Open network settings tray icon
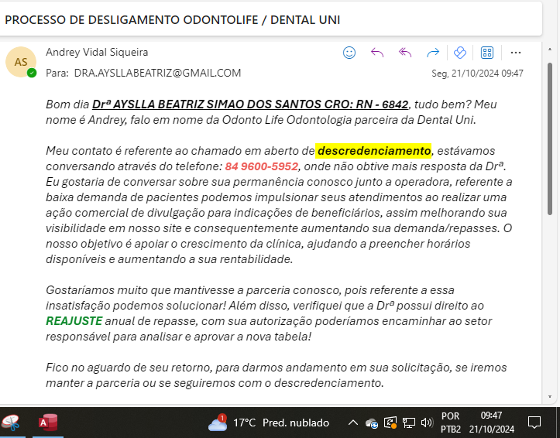Image resolution: width=560 pixels, height=438 pixels. [408, 423]
